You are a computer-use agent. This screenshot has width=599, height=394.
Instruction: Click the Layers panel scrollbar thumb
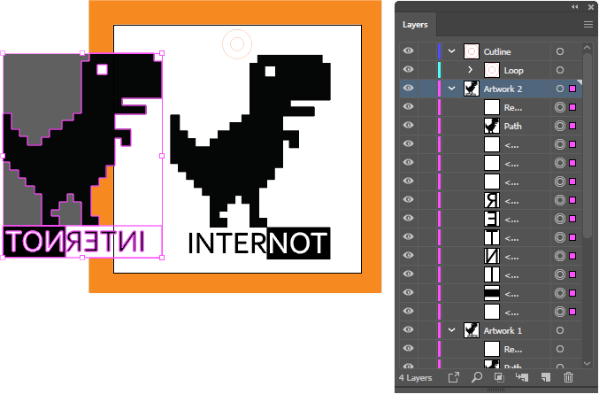point(587,147)
